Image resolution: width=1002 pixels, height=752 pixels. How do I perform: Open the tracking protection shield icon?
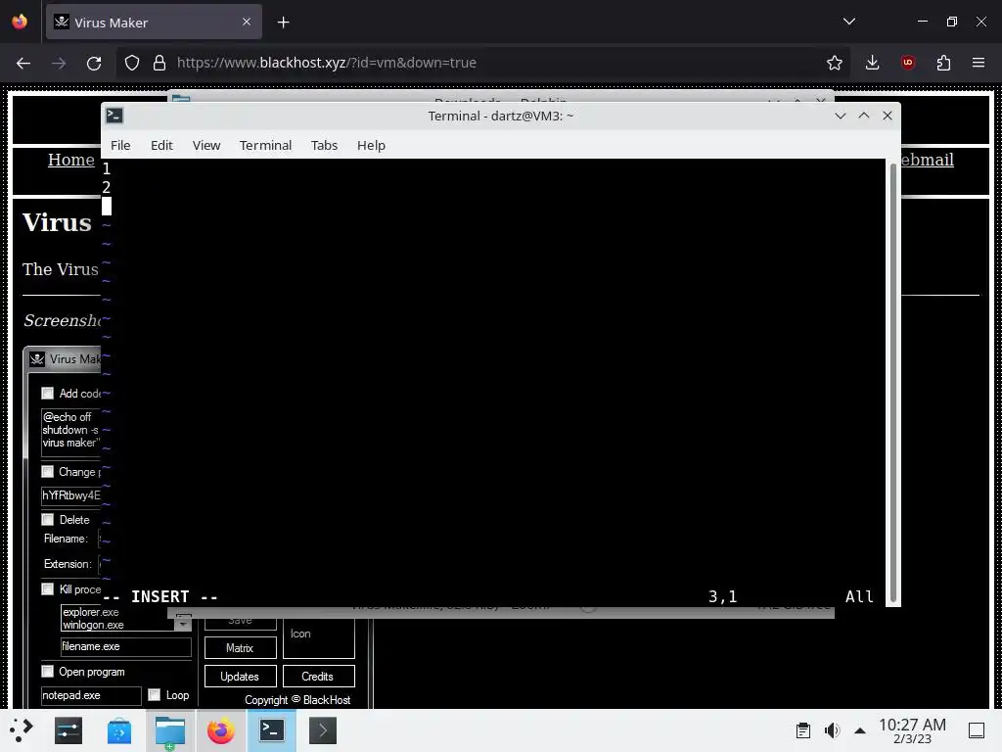(x=132, y=63)
